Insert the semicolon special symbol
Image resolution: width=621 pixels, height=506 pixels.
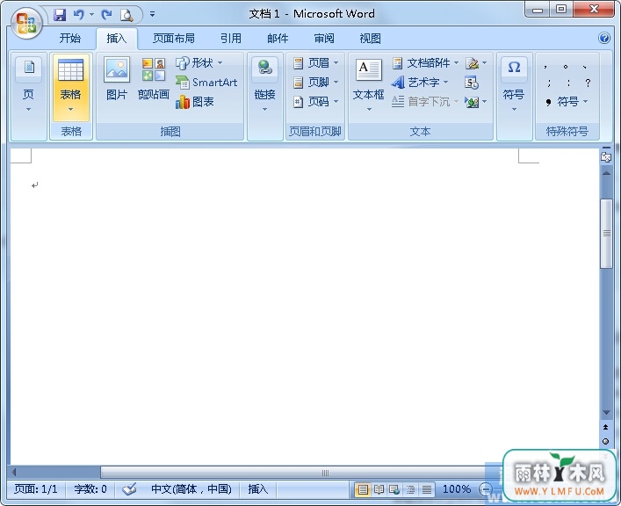(x=548, y=83)
